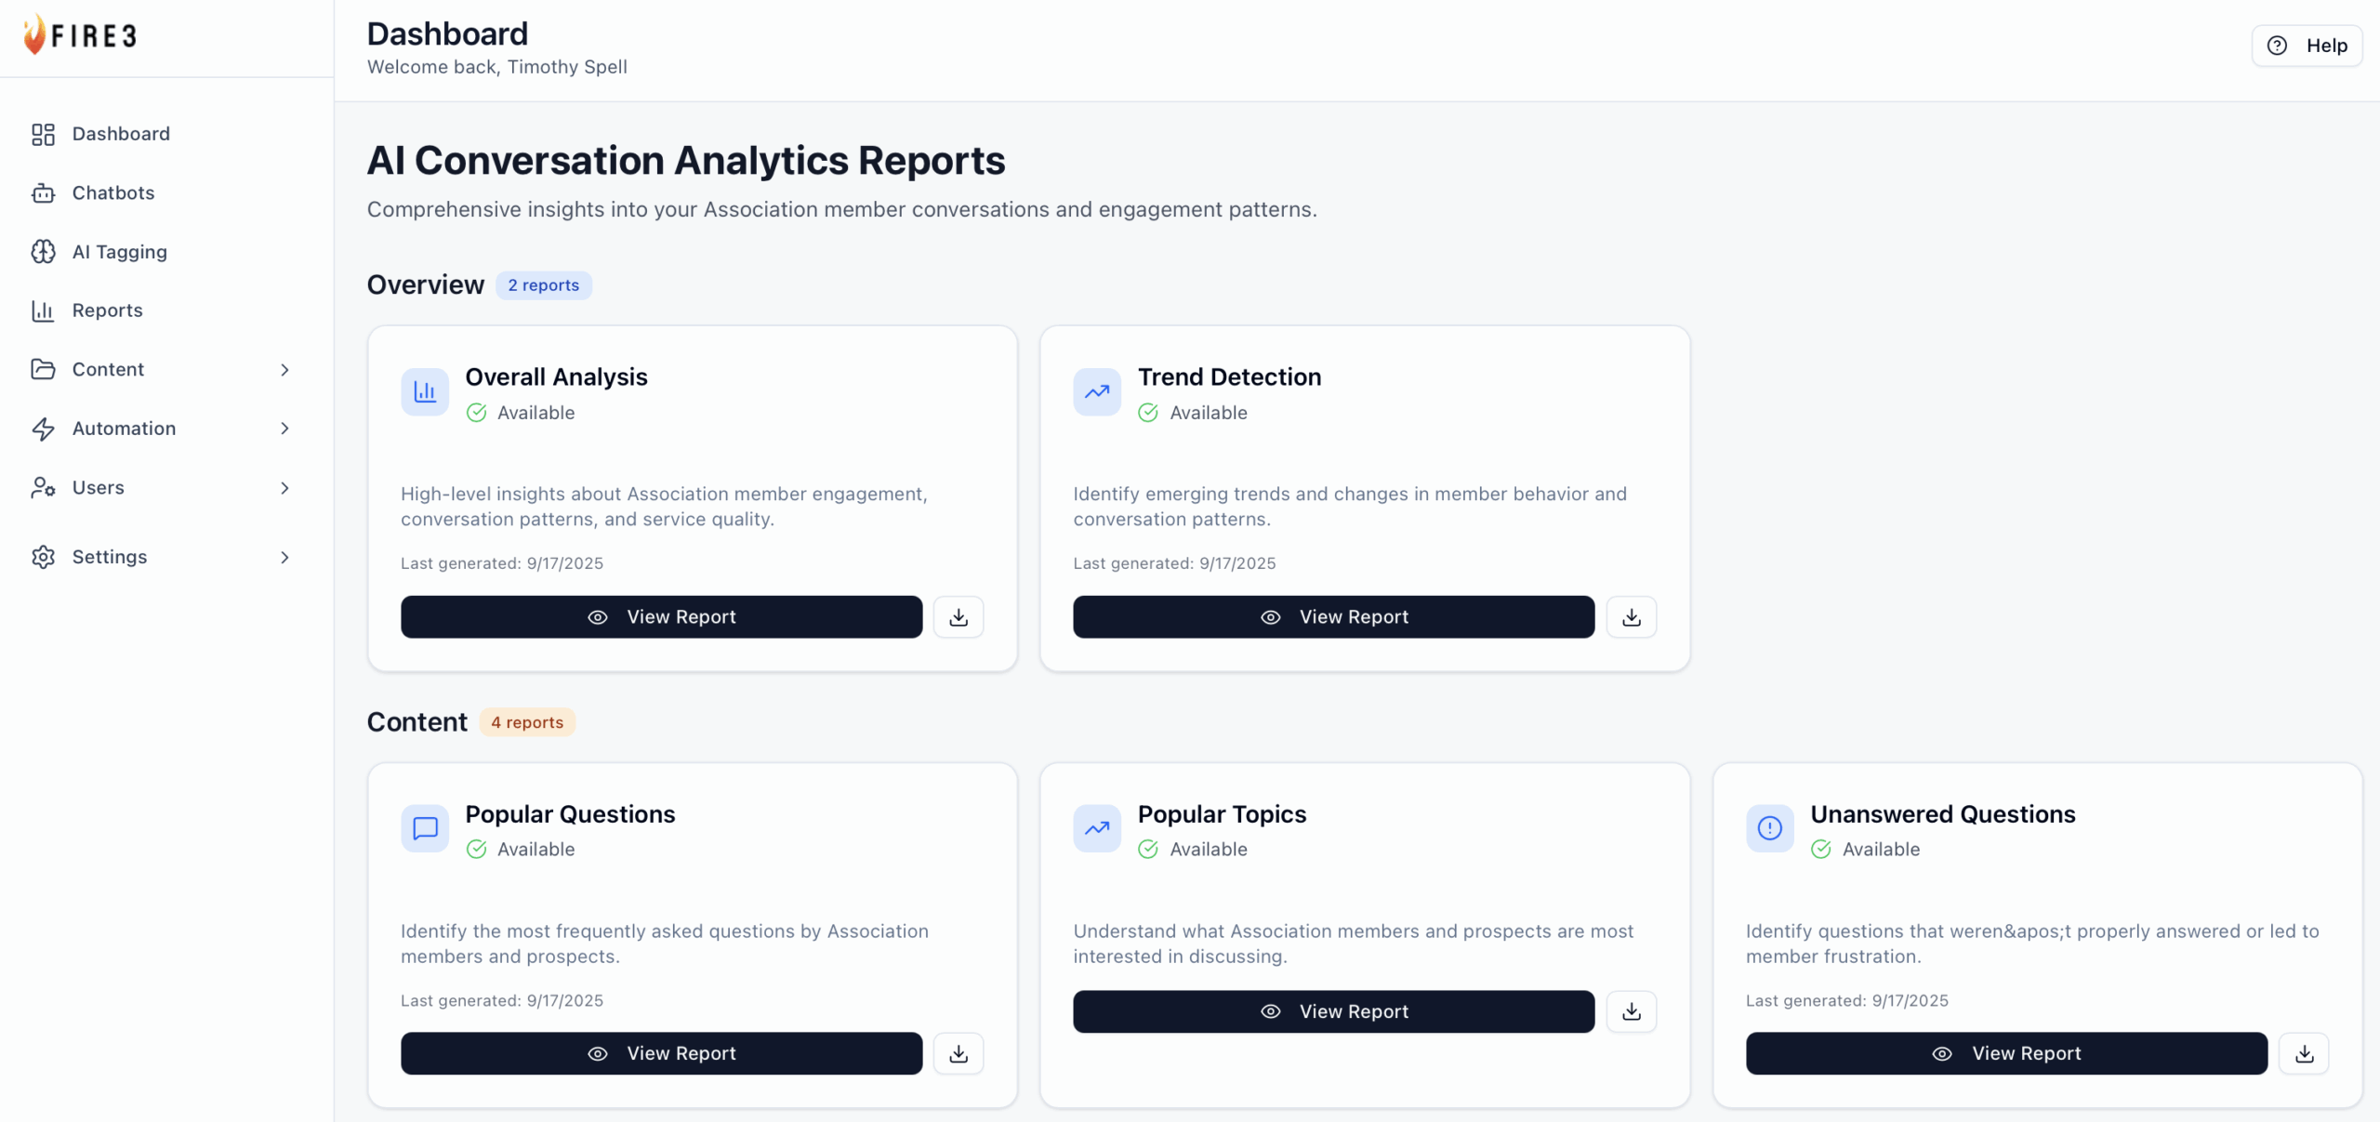Screen dimensions: 2380x1122
Task: Click the Overall Analysis card title
Action: point(556,376)
